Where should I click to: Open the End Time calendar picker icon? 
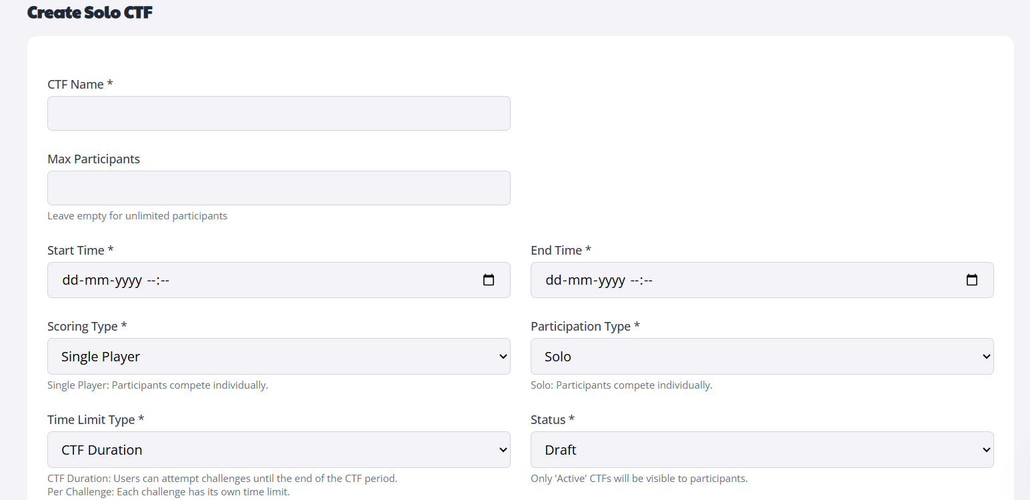971,280
